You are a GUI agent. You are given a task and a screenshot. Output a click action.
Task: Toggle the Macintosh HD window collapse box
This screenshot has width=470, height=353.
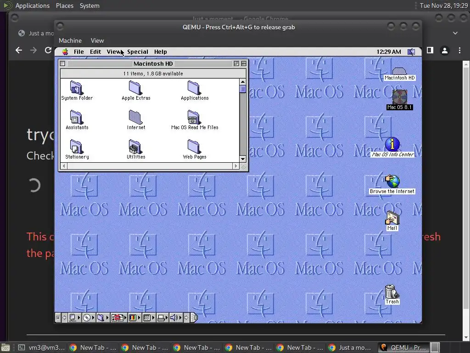pyautogui.click(x=244, y=63)
